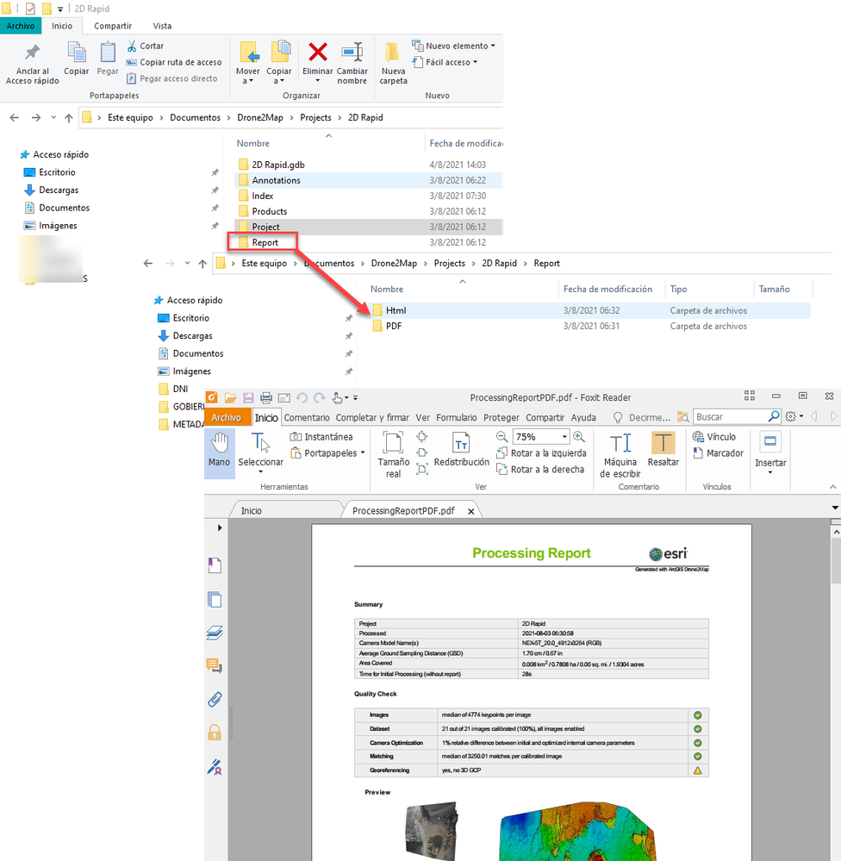Click the Pegar clipboard icon
Image resolution: width=841 pixels, height=861 pixels.
[x=108, y=53]
